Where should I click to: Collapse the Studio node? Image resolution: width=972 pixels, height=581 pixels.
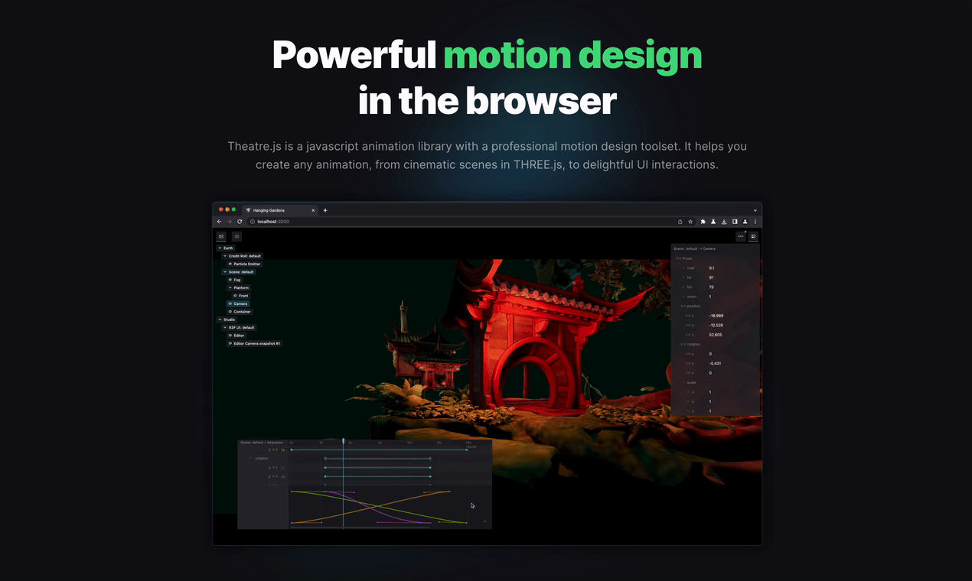point(220,320)
